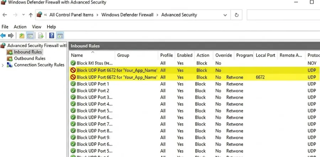320x157 pixels.
Task: Click the breadcrumb chevron after All Control Panel Items
Action: pyautogui.click(x=97, y=15)
